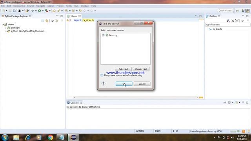Image resolution: width=251 pixels, height=141 pixels.
Task: Maximize the Console view
Action: 247,103
